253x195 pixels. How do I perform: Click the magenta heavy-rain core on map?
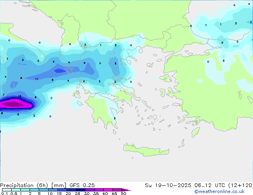pyautogui.click(x=15, y=104)
